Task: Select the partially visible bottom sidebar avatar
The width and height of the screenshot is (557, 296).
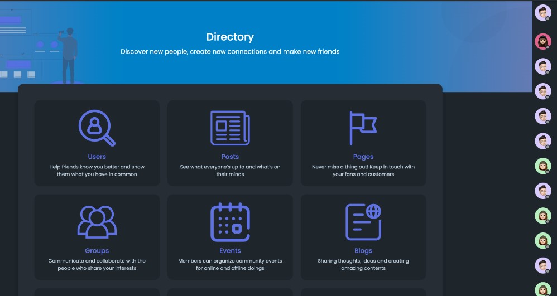Action: tap(542, 290)
